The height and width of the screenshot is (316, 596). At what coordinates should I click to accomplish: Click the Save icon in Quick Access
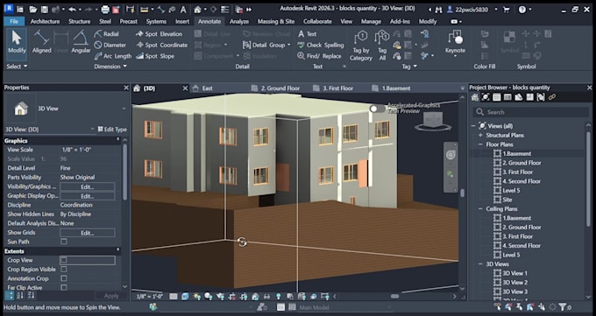coord(45,9)
